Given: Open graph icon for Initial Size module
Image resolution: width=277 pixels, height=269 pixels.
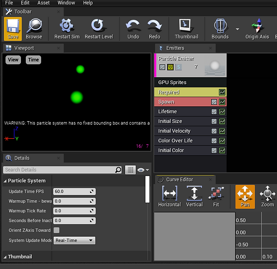Looking at the screenshot, I should pyautogui.click(x=222, y=121).
